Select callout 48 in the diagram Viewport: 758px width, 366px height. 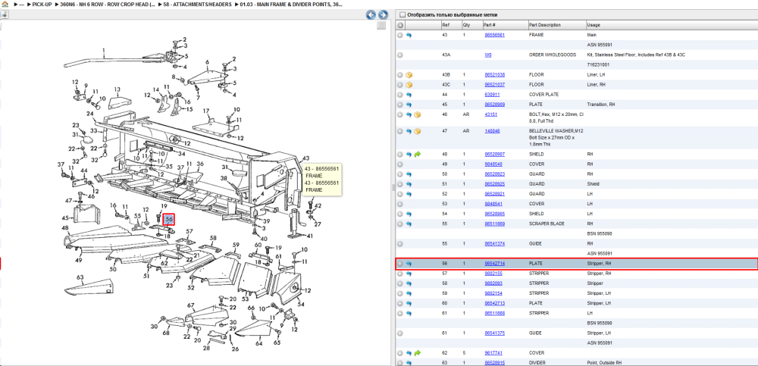65,228
